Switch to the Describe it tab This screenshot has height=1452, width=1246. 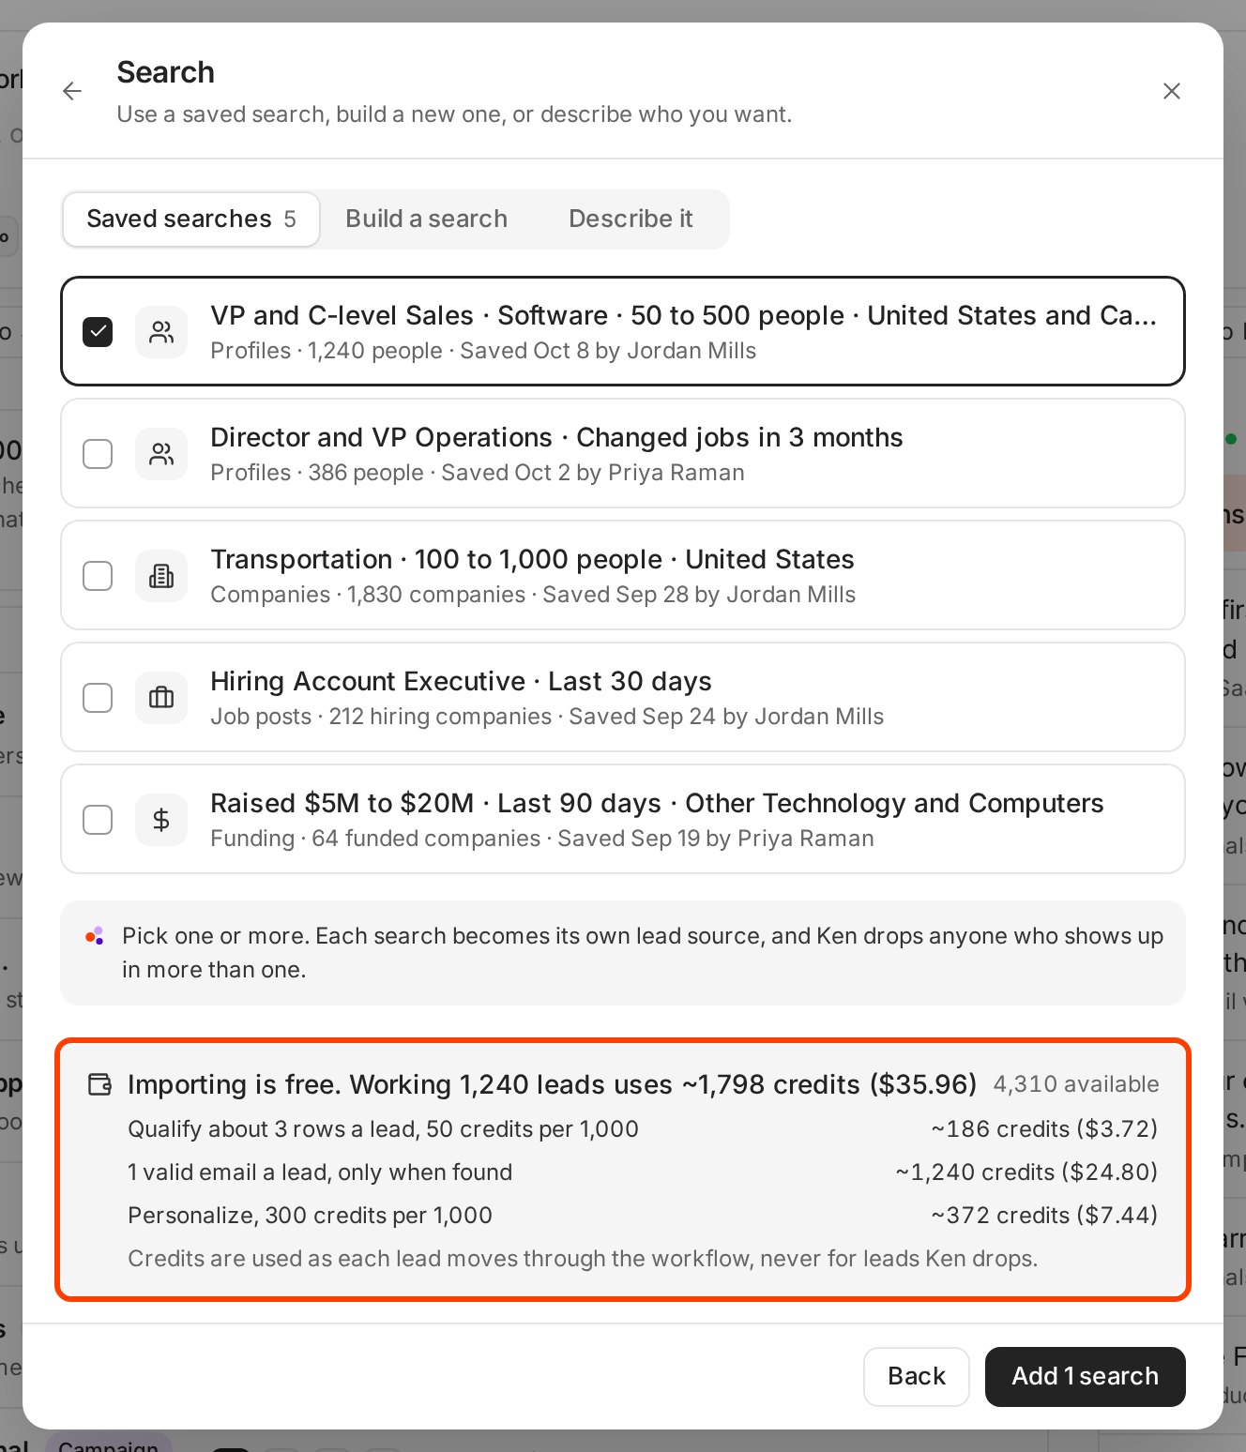[631, 219]
